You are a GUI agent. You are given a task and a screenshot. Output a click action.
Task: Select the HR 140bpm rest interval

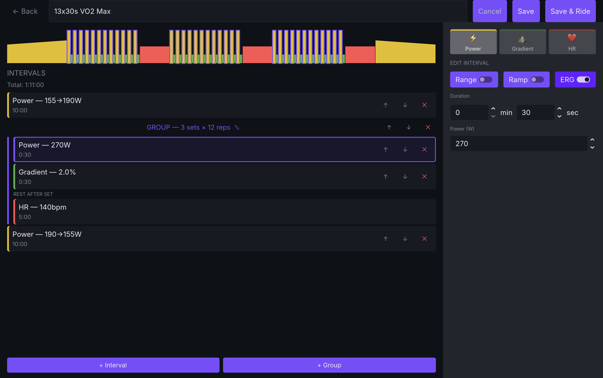click(x=225, y=212)
